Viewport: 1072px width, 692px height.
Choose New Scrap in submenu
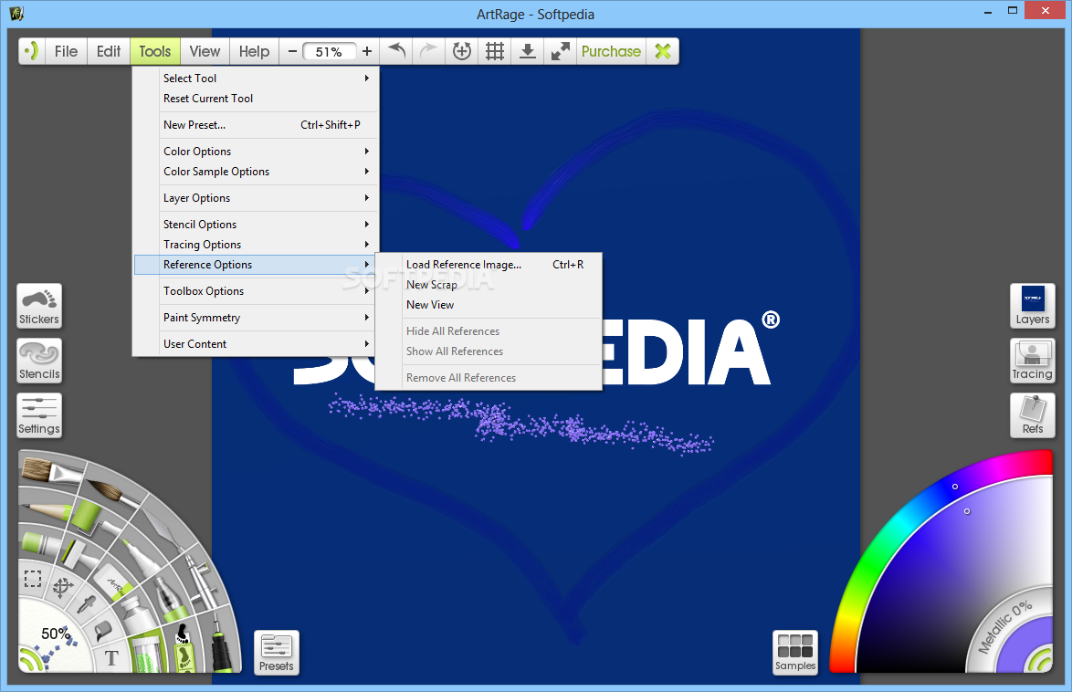point(489,285)
